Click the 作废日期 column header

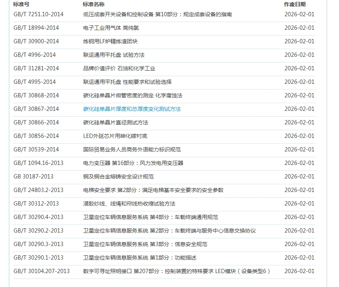[x=294, y=4]
